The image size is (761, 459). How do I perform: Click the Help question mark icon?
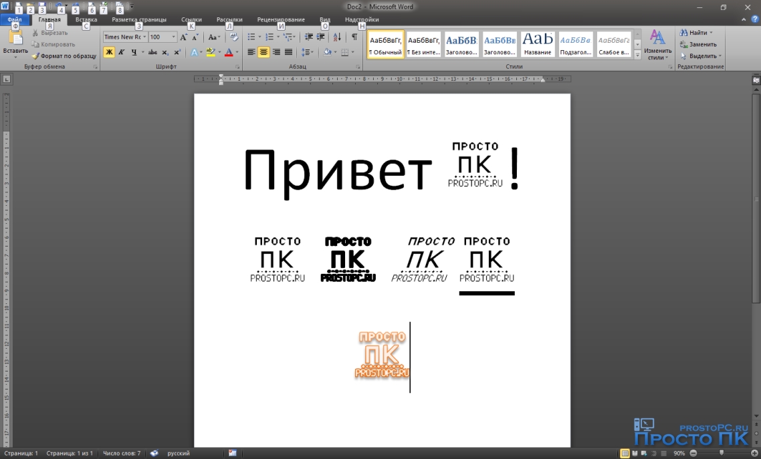pos(755,19)
